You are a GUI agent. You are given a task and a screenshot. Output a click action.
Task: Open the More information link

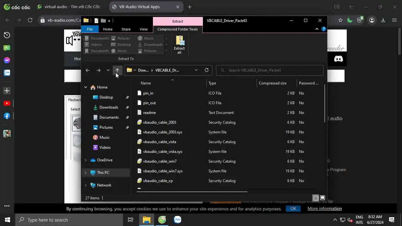[x=324, y=208]
